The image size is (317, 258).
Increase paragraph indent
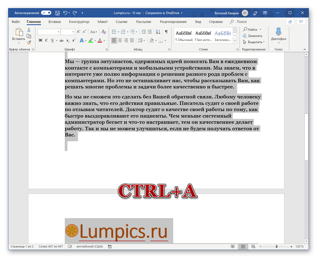(x=150, y=32)
